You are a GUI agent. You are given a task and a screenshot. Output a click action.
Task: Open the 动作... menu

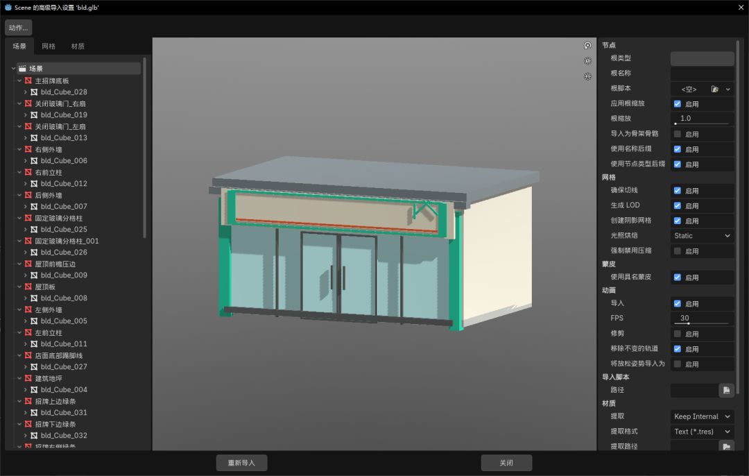[x=19, y=27]
